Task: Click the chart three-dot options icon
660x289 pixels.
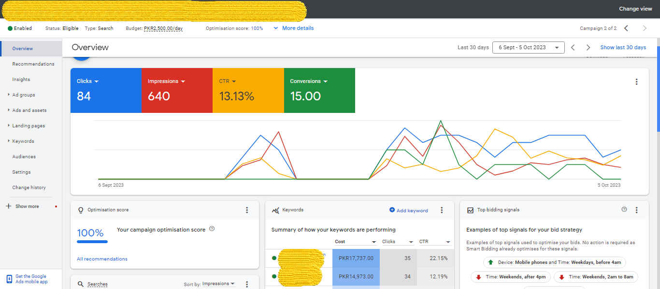Action: point(636,82)
